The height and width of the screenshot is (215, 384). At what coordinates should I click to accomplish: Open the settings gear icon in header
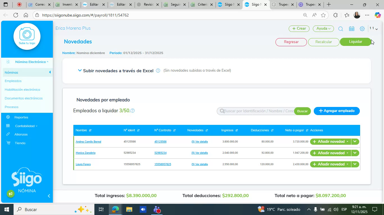pyautogui.click(x=362, y=29)
